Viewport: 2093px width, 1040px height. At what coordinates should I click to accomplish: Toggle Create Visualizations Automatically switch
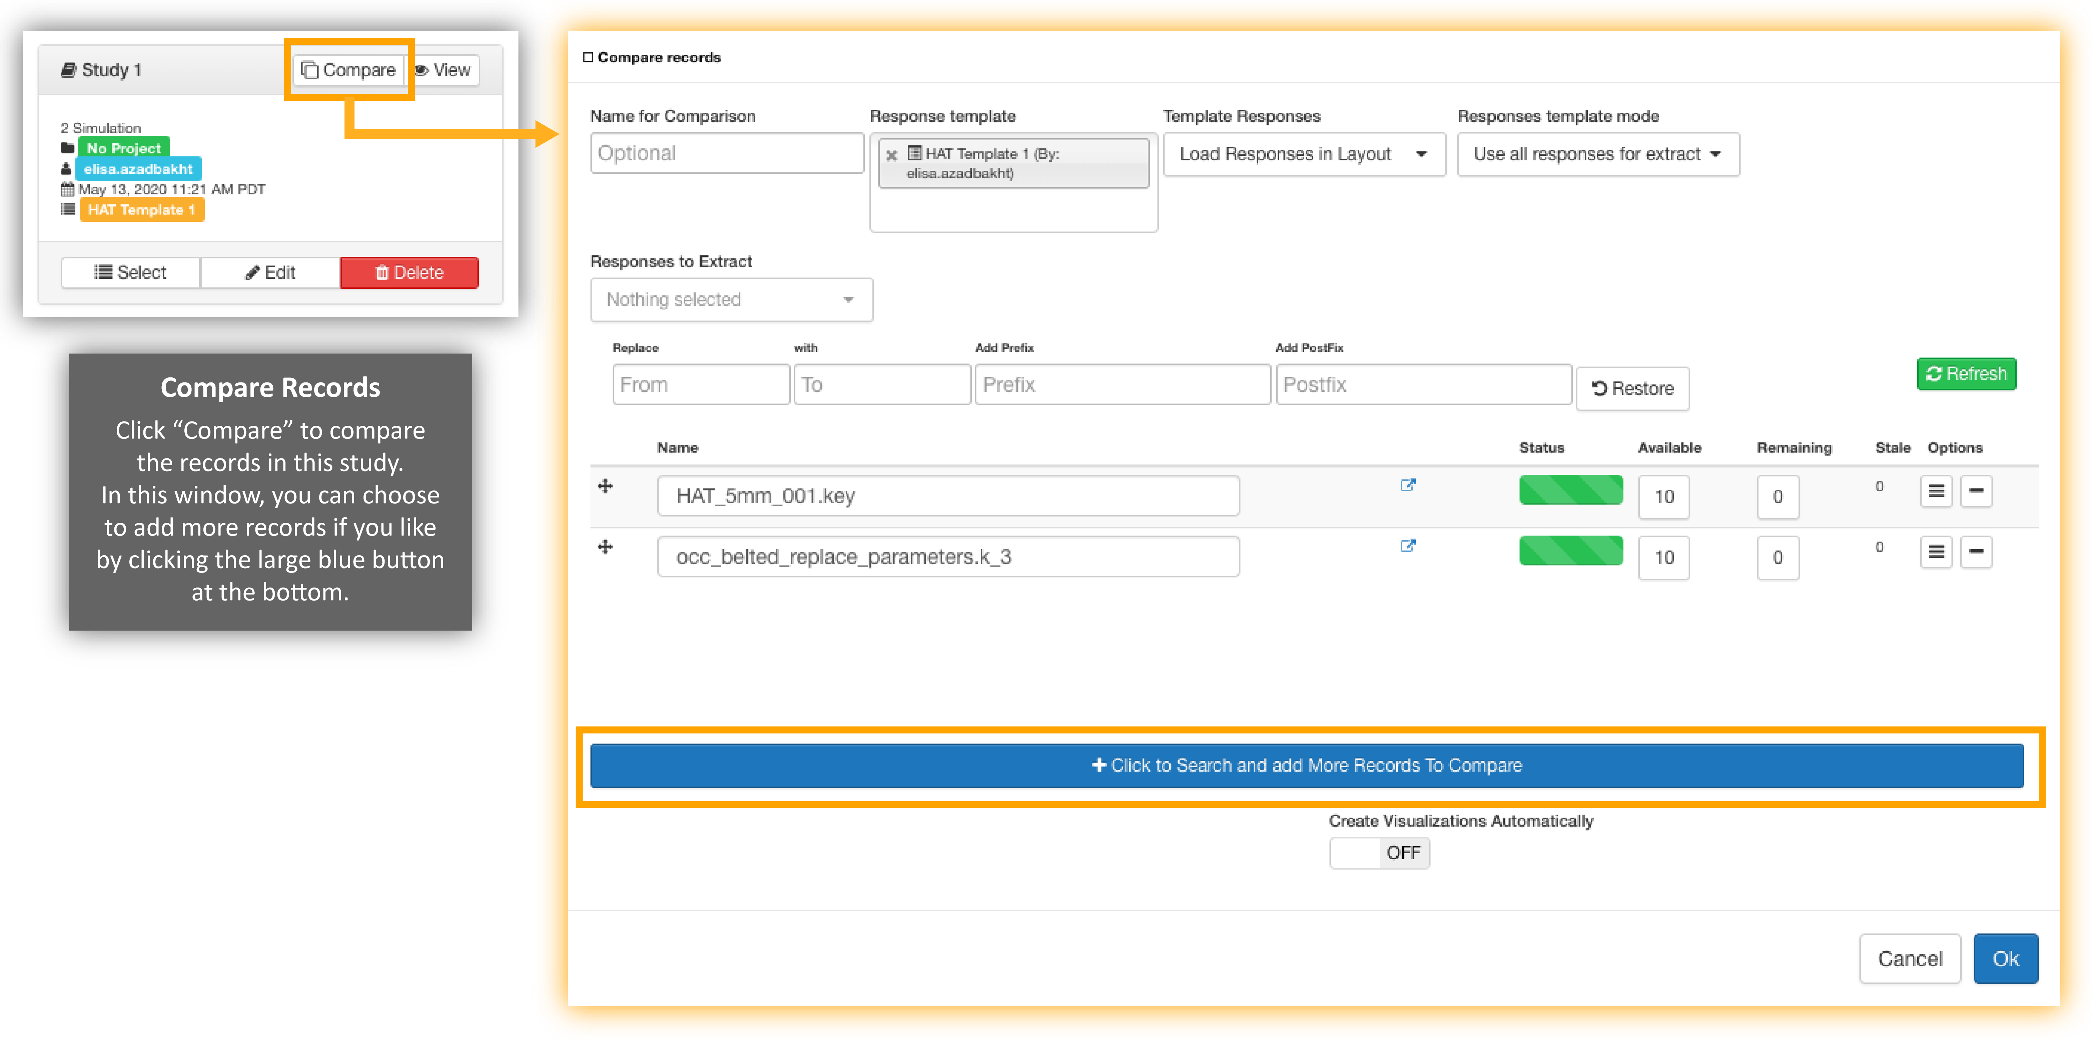[1380, 853]
